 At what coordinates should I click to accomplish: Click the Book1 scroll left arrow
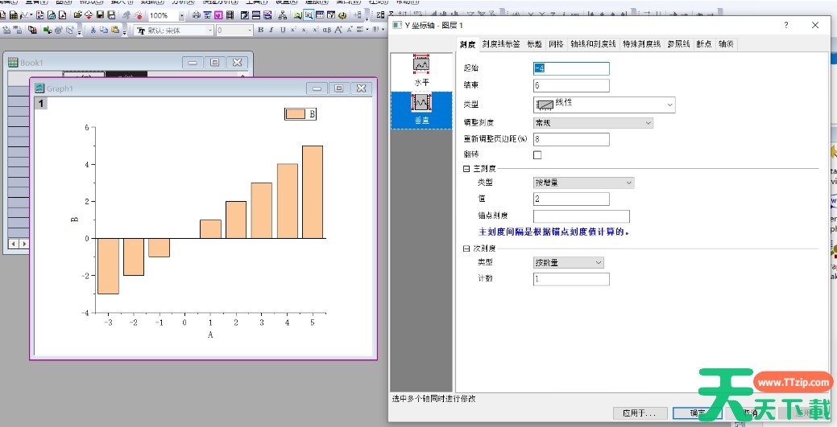click(14, 244)
